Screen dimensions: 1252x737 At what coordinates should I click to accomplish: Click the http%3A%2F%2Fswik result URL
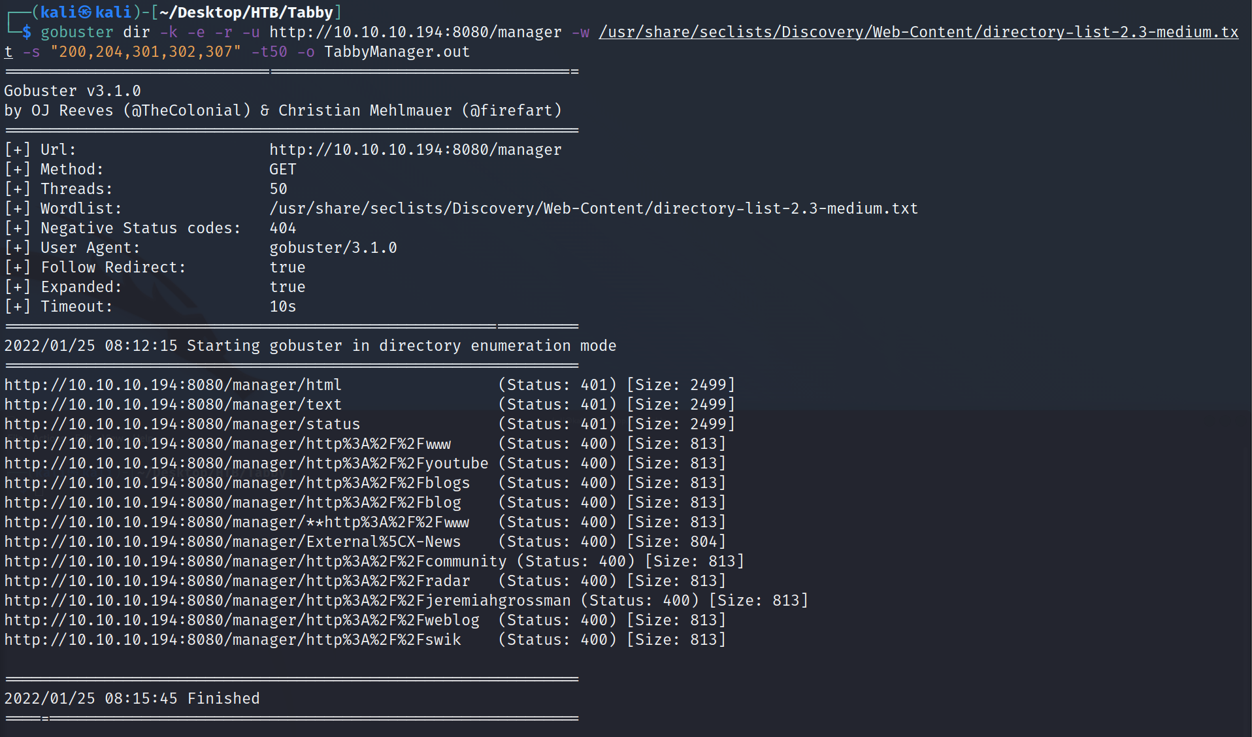232,640
